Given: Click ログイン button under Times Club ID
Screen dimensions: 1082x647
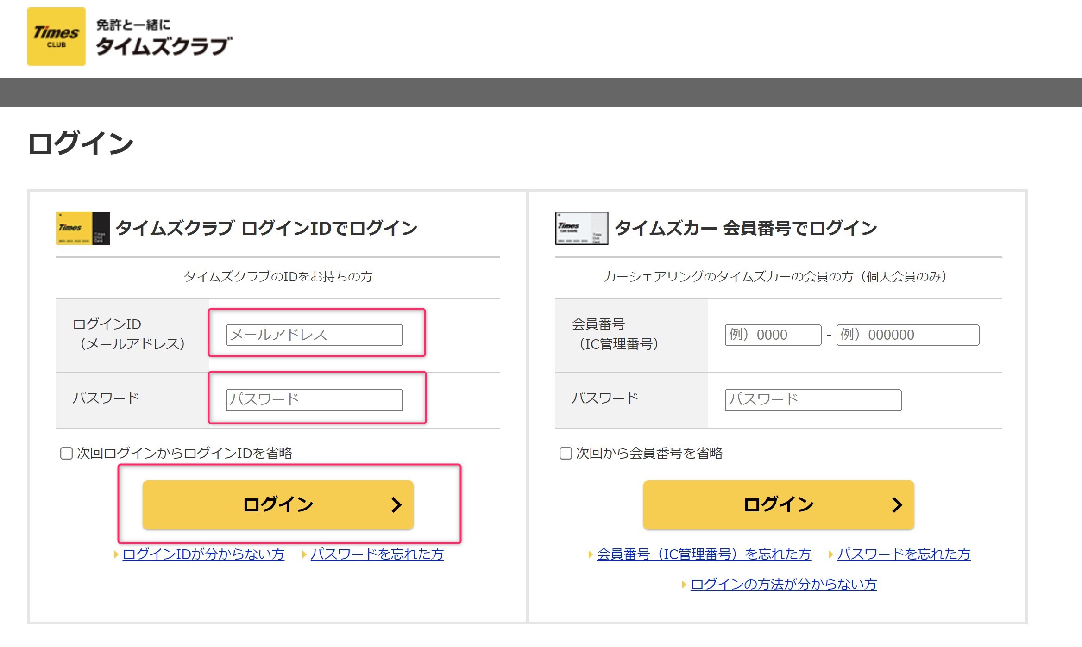Looking at the screenshot, I should point(278,505).
